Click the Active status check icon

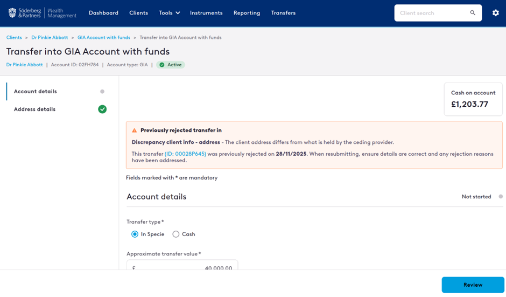[162, 65]
